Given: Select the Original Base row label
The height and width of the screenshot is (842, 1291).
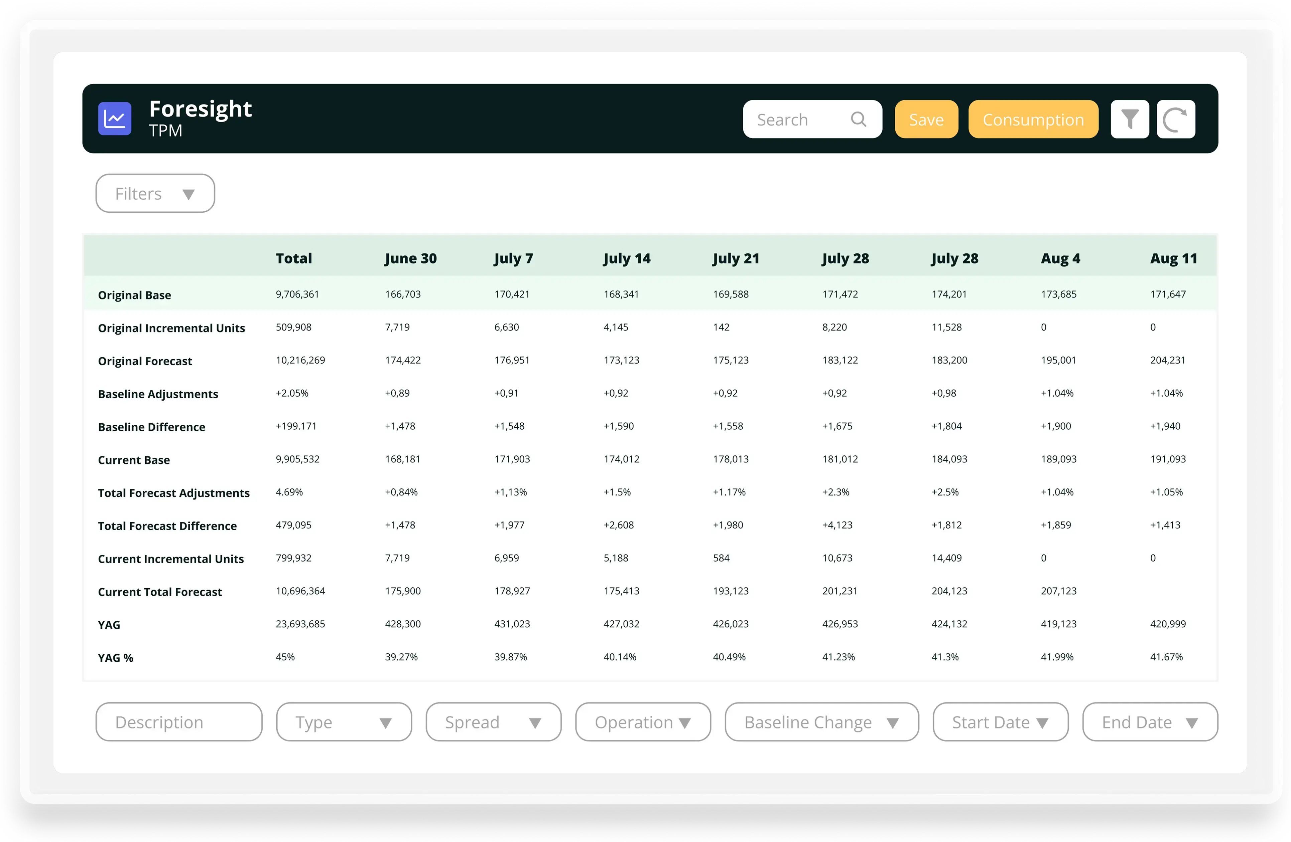Looking at the screenshot, I should click(x=135, y=295).
